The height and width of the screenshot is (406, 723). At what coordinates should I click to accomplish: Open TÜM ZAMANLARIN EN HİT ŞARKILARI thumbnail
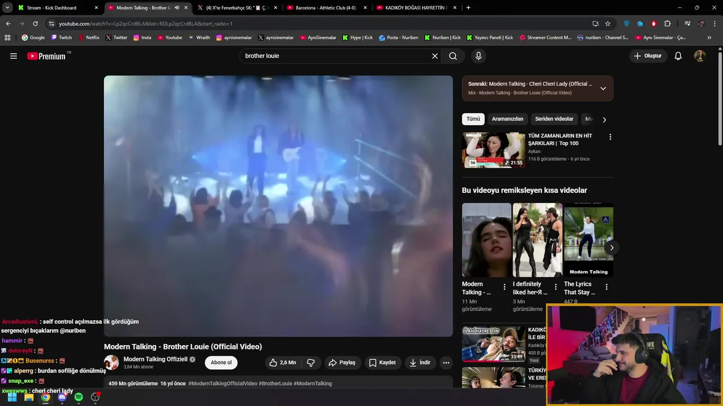(494, 150)
